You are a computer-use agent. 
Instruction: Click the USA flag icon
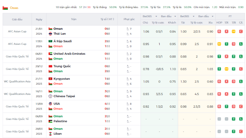50,104
